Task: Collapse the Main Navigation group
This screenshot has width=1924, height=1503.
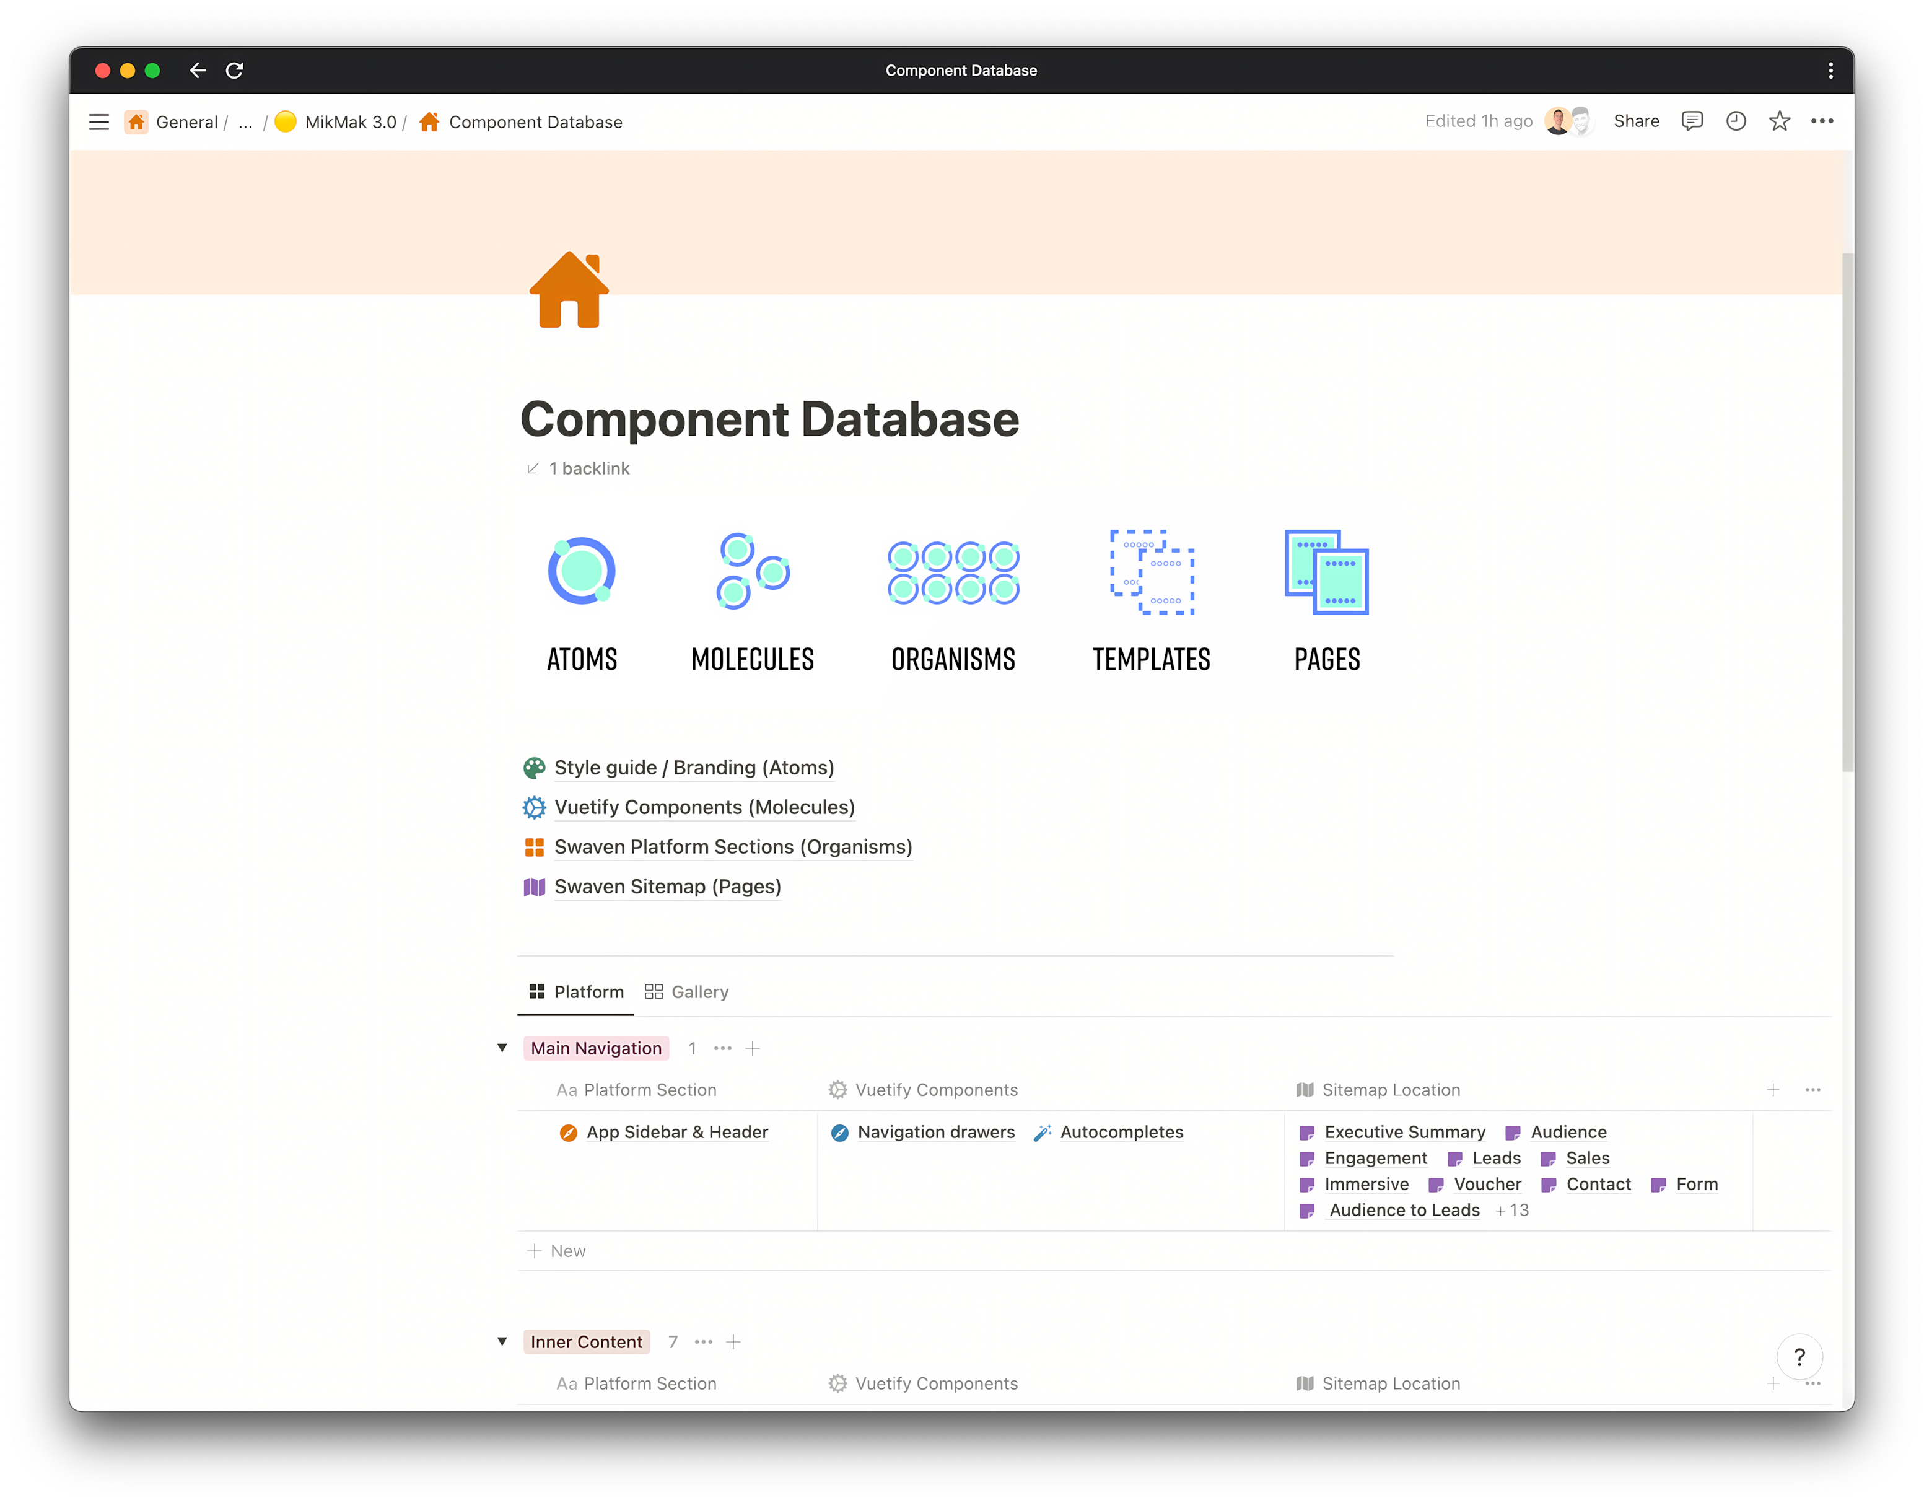Action: 502,1048
